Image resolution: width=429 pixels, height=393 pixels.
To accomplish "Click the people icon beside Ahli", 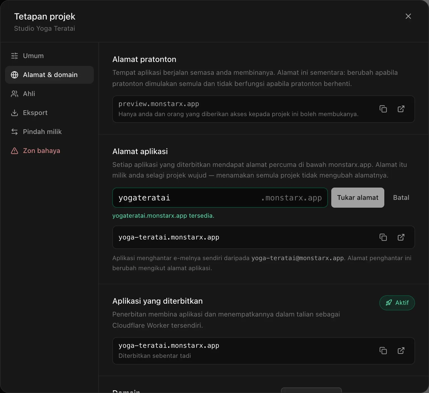I will (15, 94).
